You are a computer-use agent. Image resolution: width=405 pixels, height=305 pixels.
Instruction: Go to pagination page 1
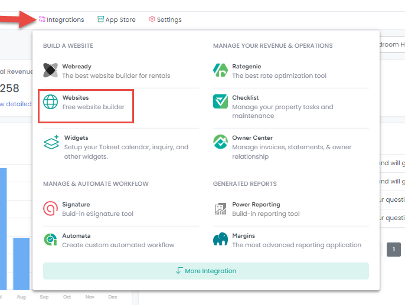pyautogui.click(x=394, y=250)
